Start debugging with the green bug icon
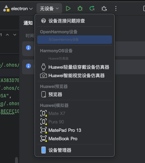 pyautogui.click(x=80, y=8)
